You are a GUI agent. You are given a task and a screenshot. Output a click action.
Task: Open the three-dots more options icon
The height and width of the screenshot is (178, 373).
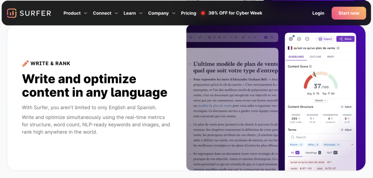(307, 39)
